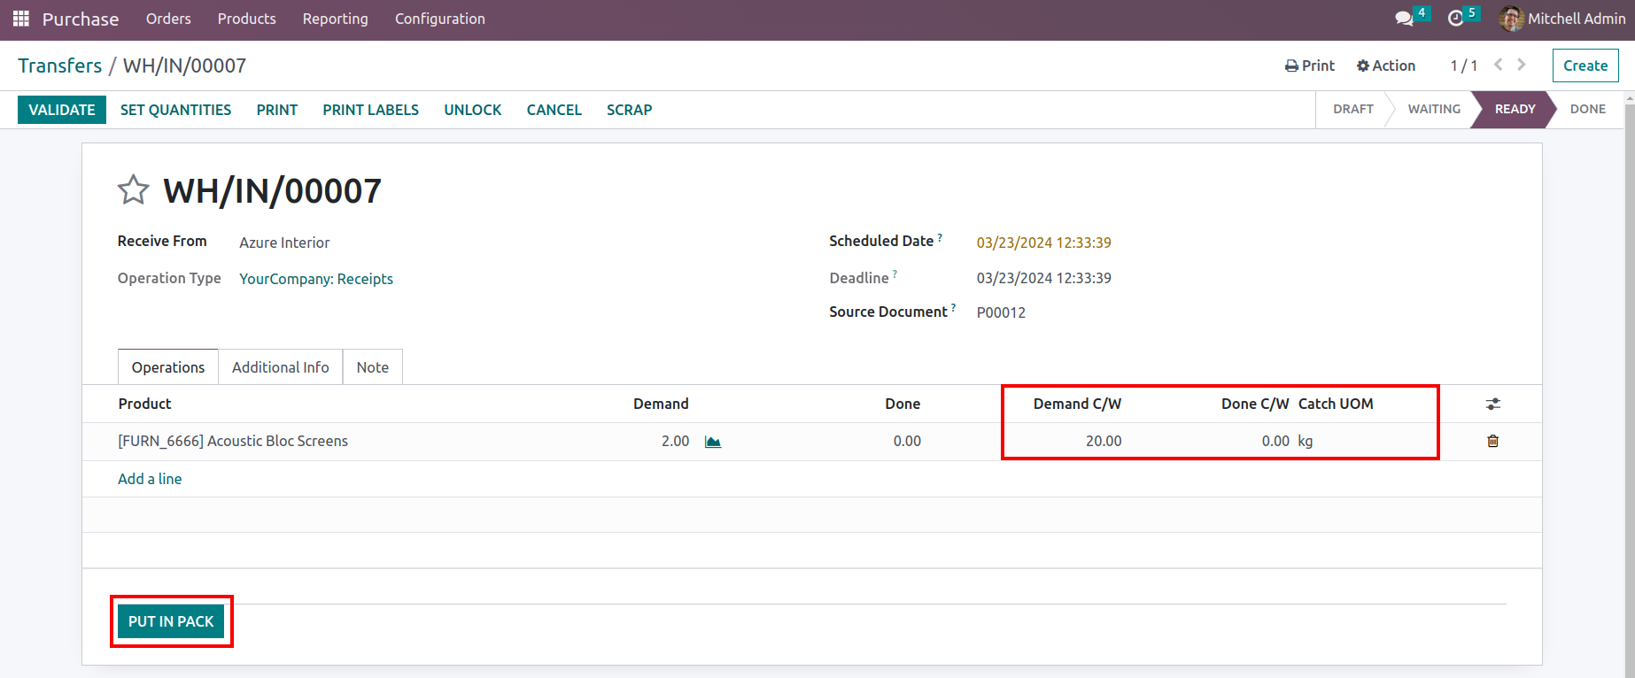Click the Scheduled Date value
The height and width of the screenshot is (678, 1635).
click(x=1044, y=243)
